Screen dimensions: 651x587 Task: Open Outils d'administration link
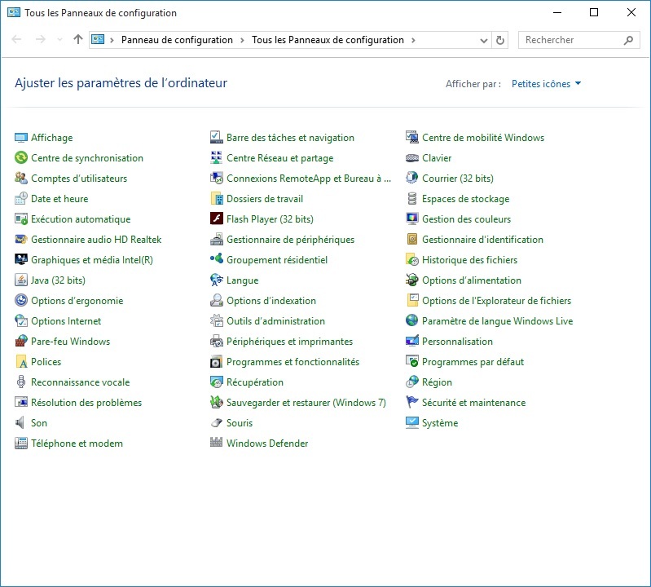[x=275, y=320]
